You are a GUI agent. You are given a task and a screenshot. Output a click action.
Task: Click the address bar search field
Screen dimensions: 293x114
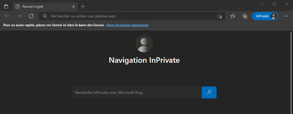(x=132, y=16)
